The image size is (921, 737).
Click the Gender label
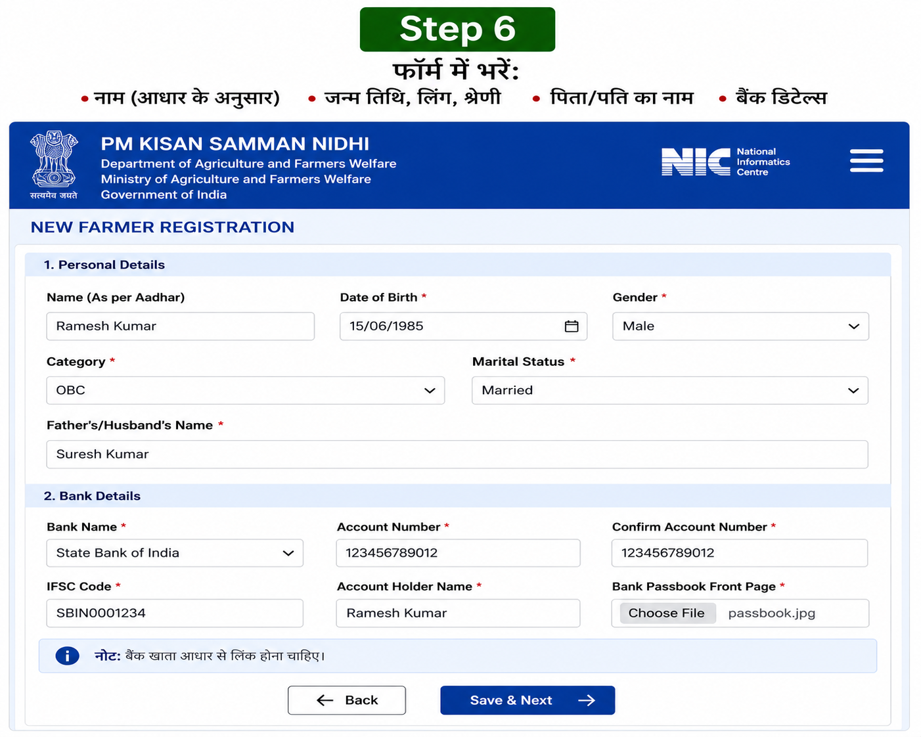tap(635, 298)
